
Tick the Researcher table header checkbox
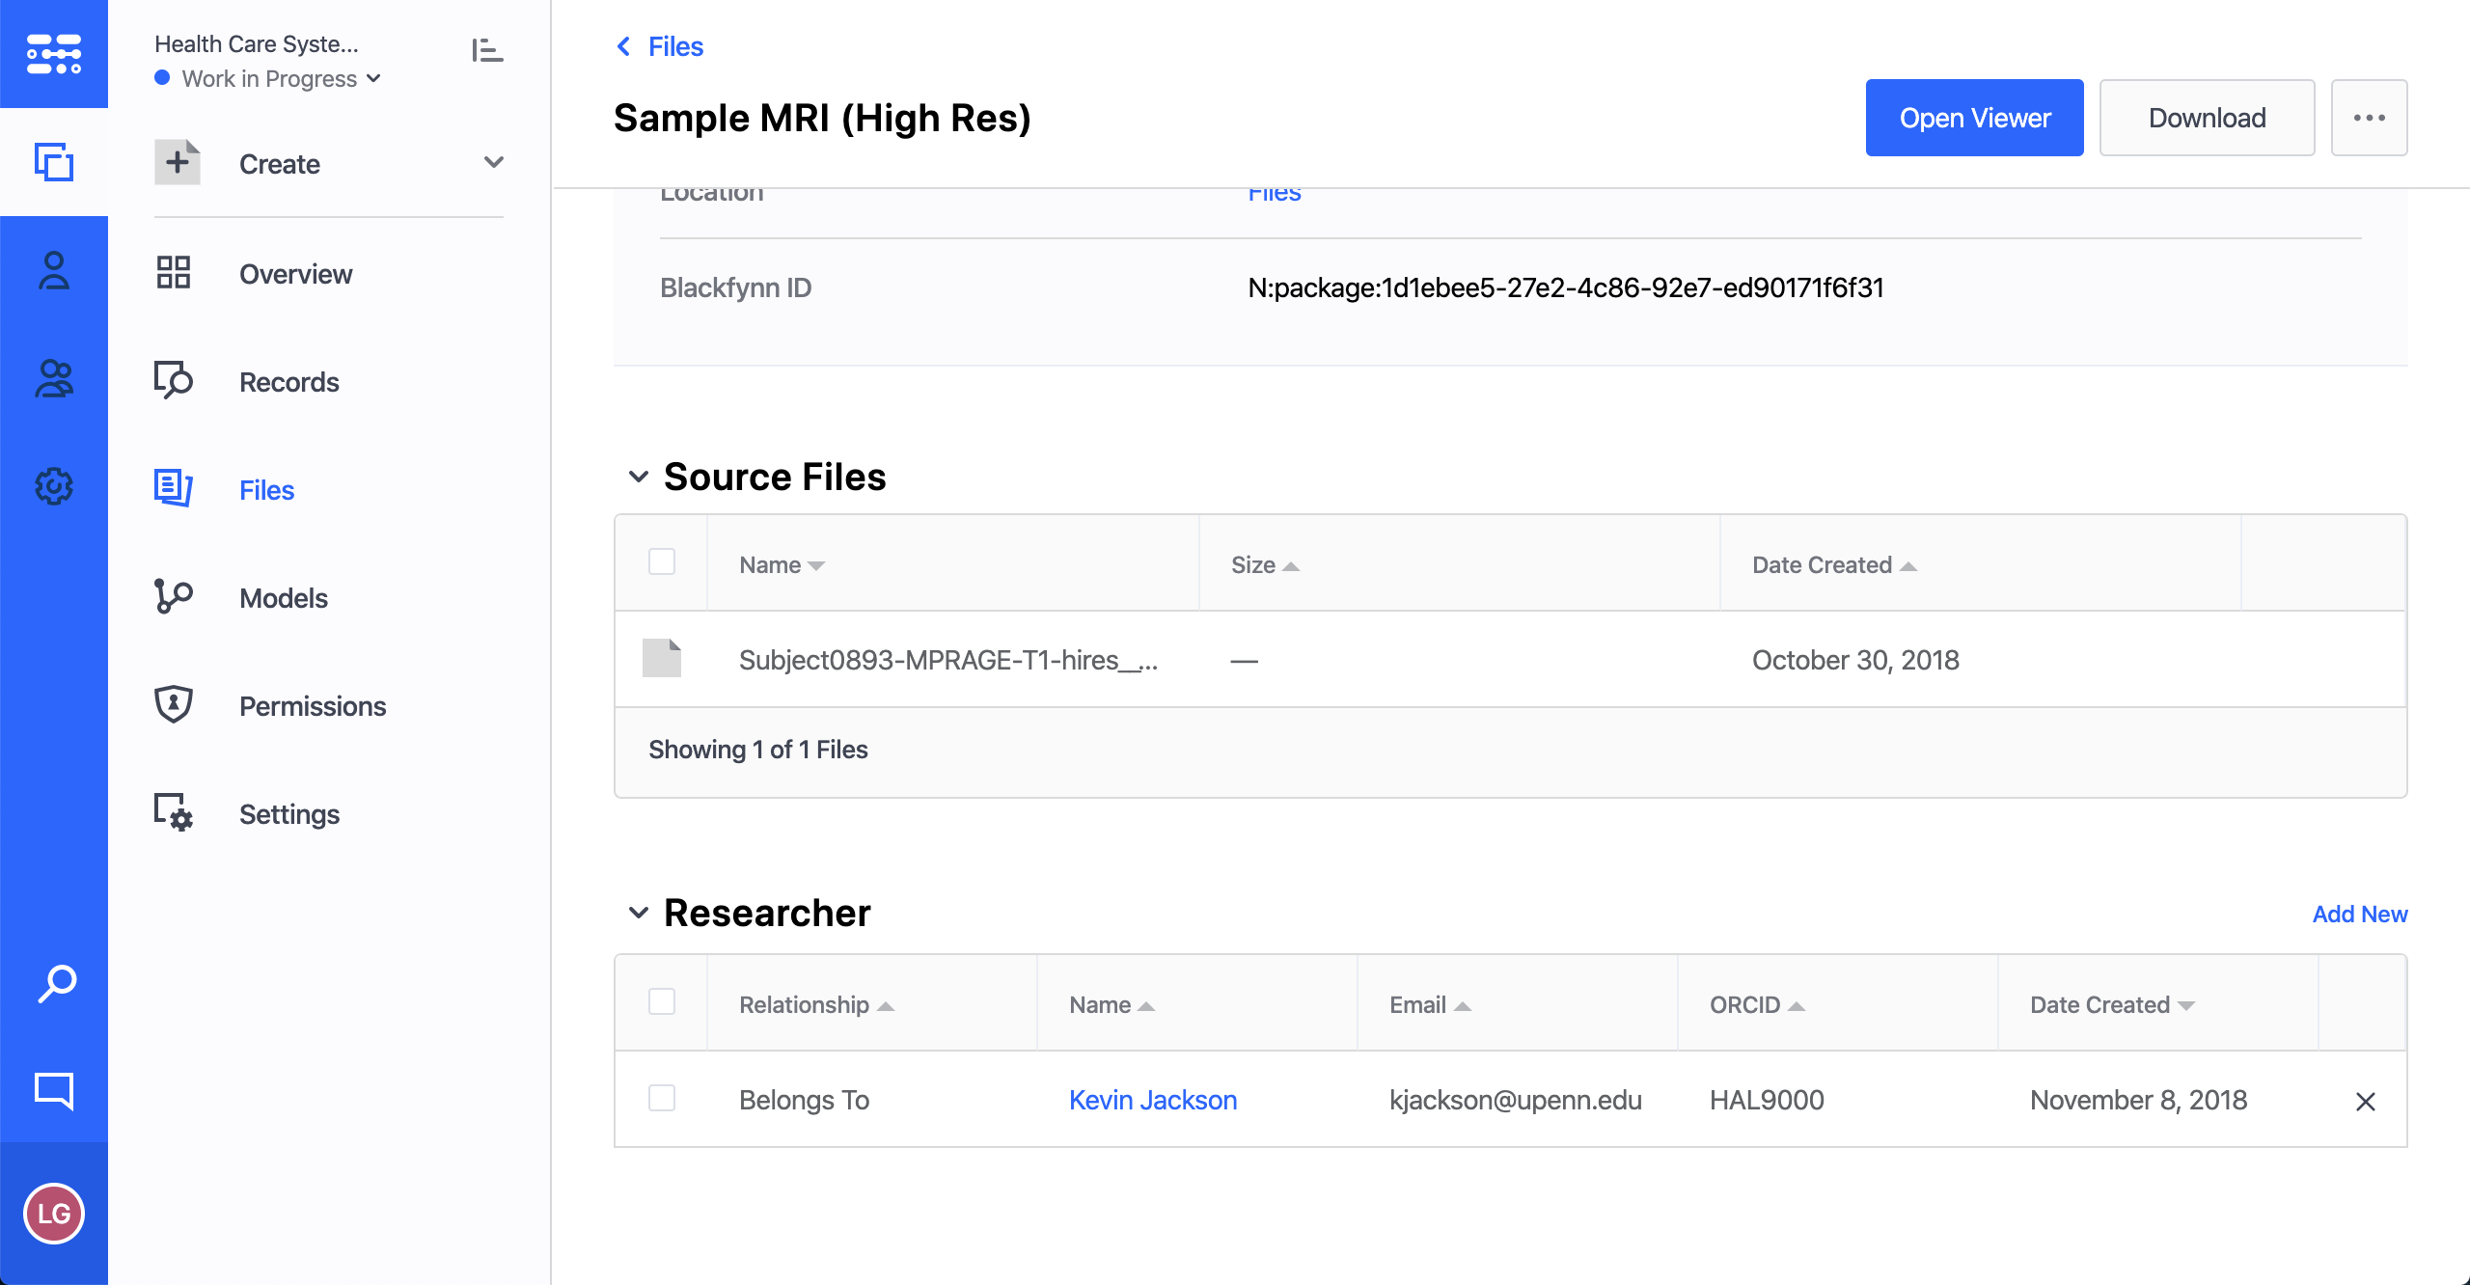pyautogui.click(x=662, y=1001)
